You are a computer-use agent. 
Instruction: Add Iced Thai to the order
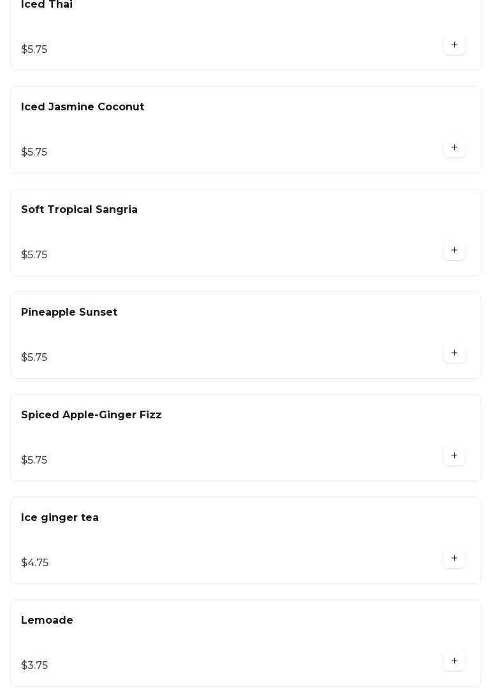(x=454, y=45)
